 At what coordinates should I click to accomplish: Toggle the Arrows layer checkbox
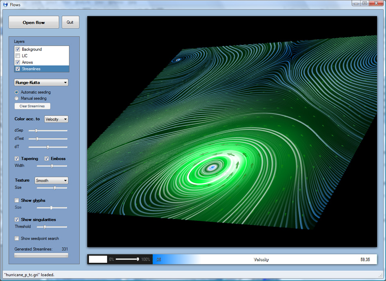(17, 62)
